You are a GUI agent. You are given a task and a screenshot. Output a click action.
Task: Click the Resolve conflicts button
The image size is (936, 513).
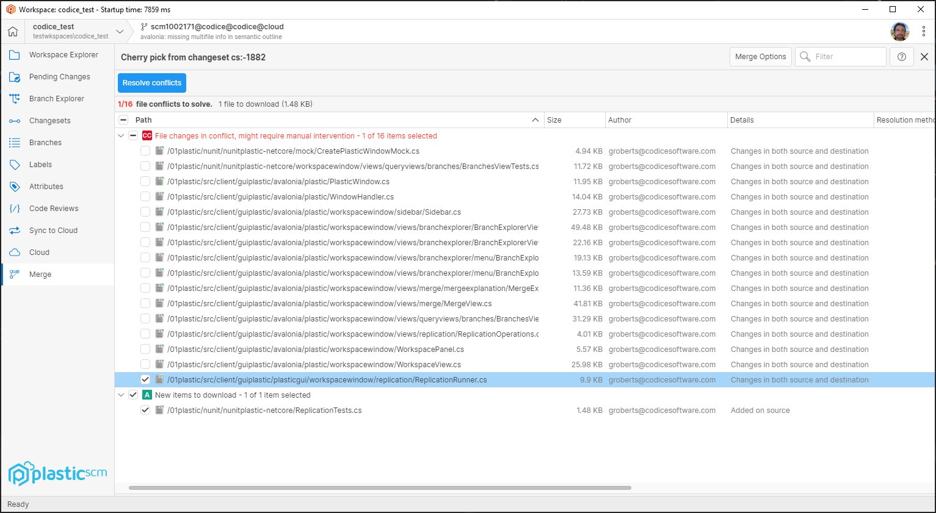151,82
